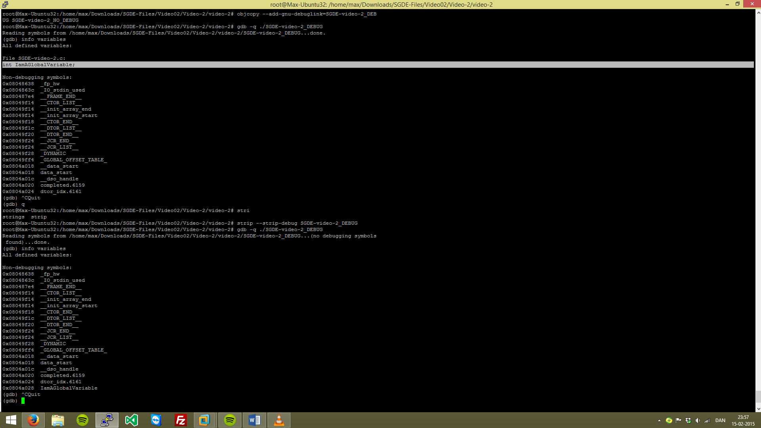Screen dimensions: 761x428
Task: Open Spotify from the taskbar
Action: pyautogui.click(x=82, y=420)
